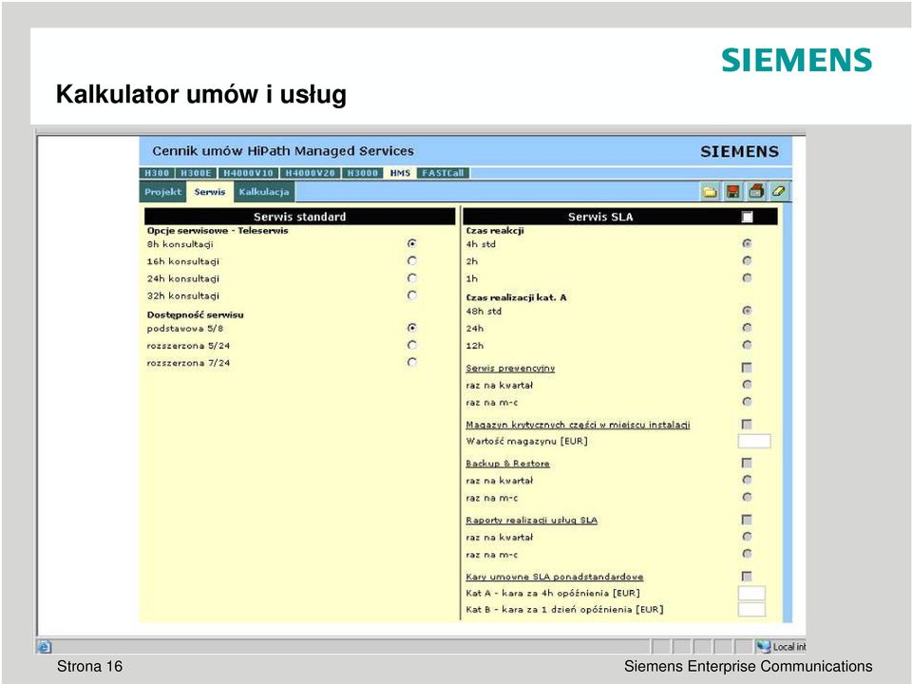Switch to the H4000V20 product tab
Screen dimensions: 912x684
tap(311, 173)
